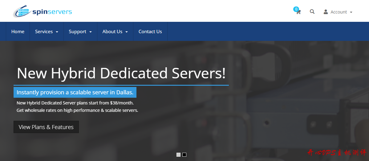Open the Support menu

(x=77, y=31)
